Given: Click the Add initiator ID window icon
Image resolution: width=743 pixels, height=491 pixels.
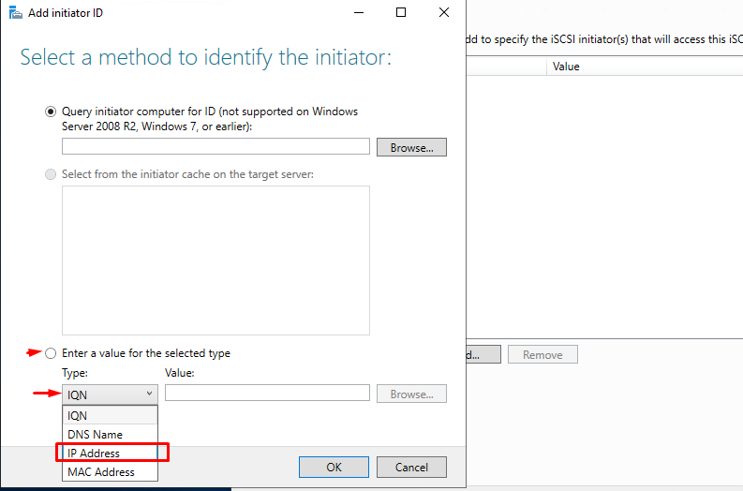Looking at the screenshot, I should (16, 13).
